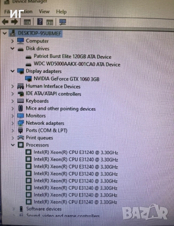Viewport: 174px width, 226px height.
Task: Select the Processors label
Action: (x=38, y=145)
